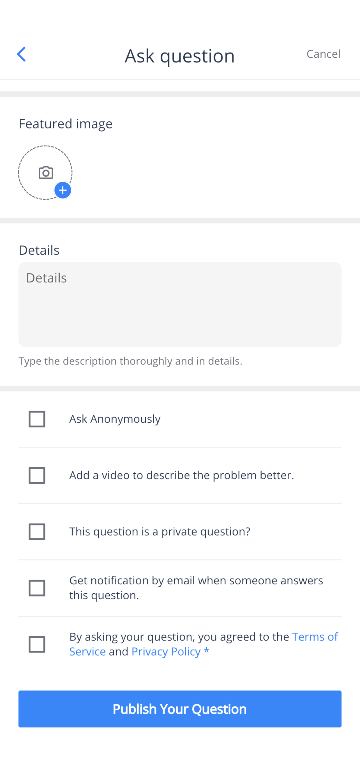Viewport: 360px width, 779px height.
Task: Tap the Ask question header title
Action: [180, 56]
